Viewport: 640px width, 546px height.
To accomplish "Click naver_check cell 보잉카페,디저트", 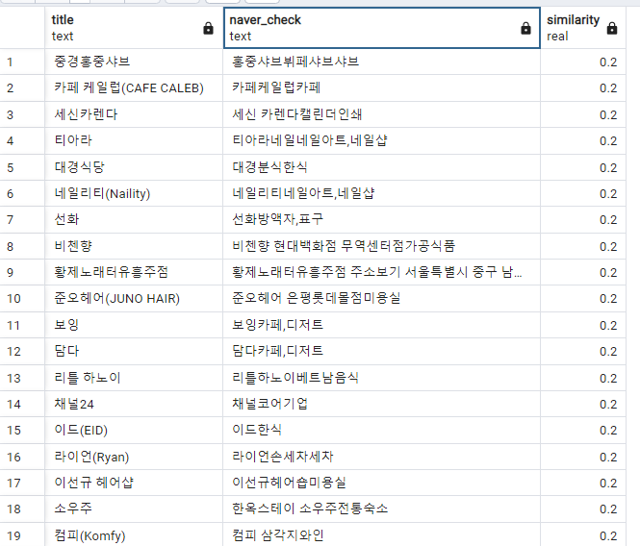I will (382, 325).
